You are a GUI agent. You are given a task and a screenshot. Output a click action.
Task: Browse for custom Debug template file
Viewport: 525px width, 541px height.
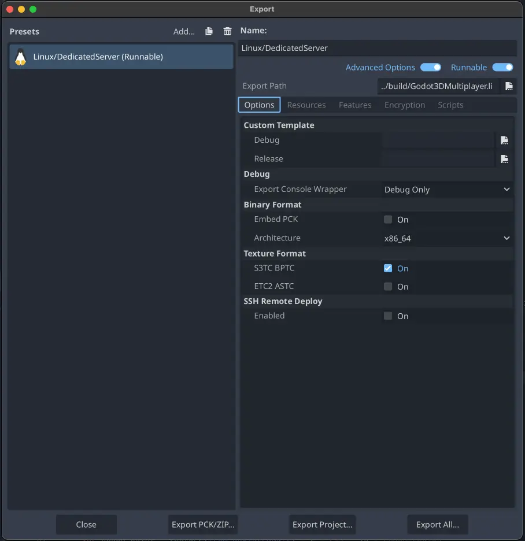coord(504,140)
